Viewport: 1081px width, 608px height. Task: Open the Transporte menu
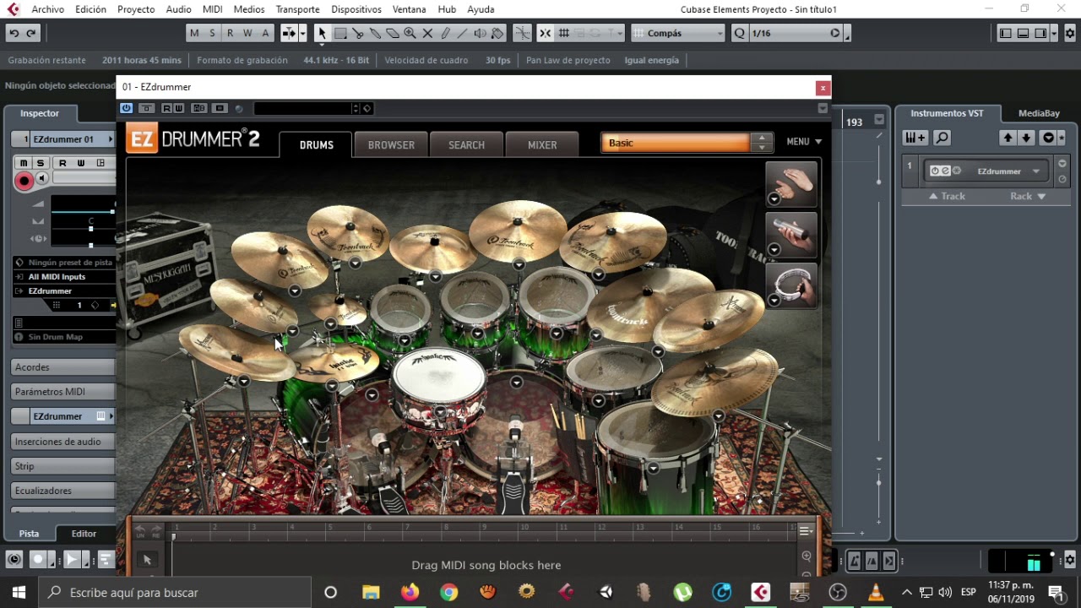pyautogui.click(x=297, y=9)
